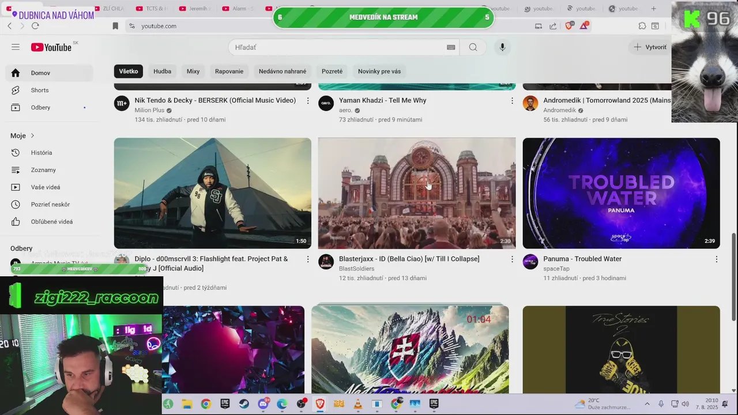The height and width of the screenshot is (415, 738).
Task: Open the browser extensions puzzle icon
Action: 642,26
